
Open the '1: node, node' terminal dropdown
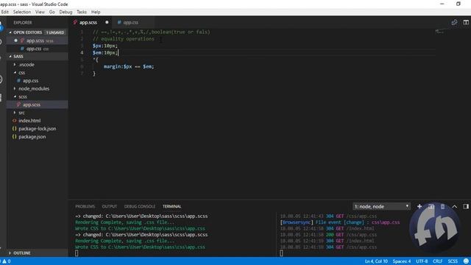click(381, 206)
